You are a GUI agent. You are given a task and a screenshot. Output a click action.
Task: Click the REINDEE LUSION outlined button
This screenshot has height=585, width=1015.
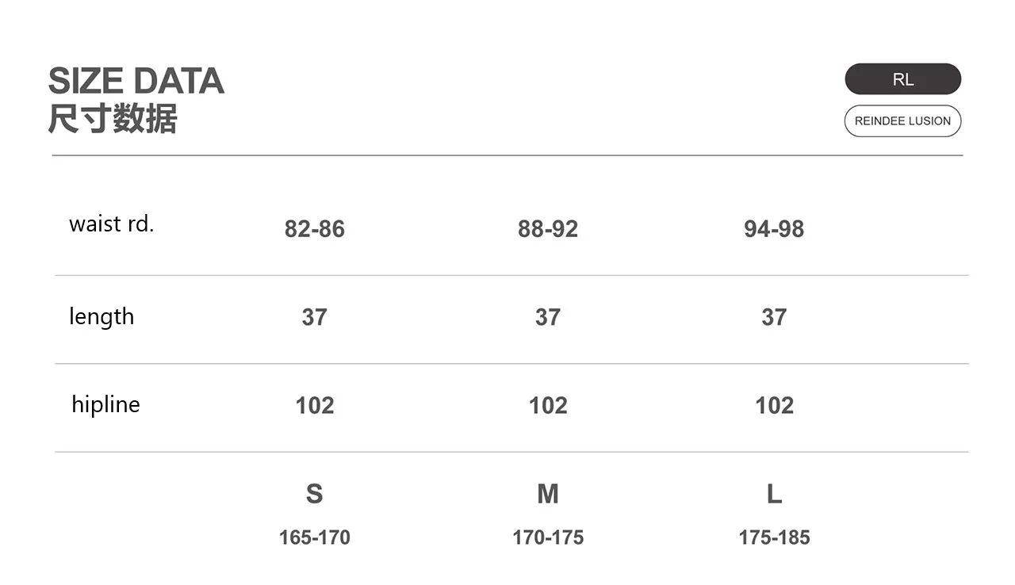(x=902, y=121)
